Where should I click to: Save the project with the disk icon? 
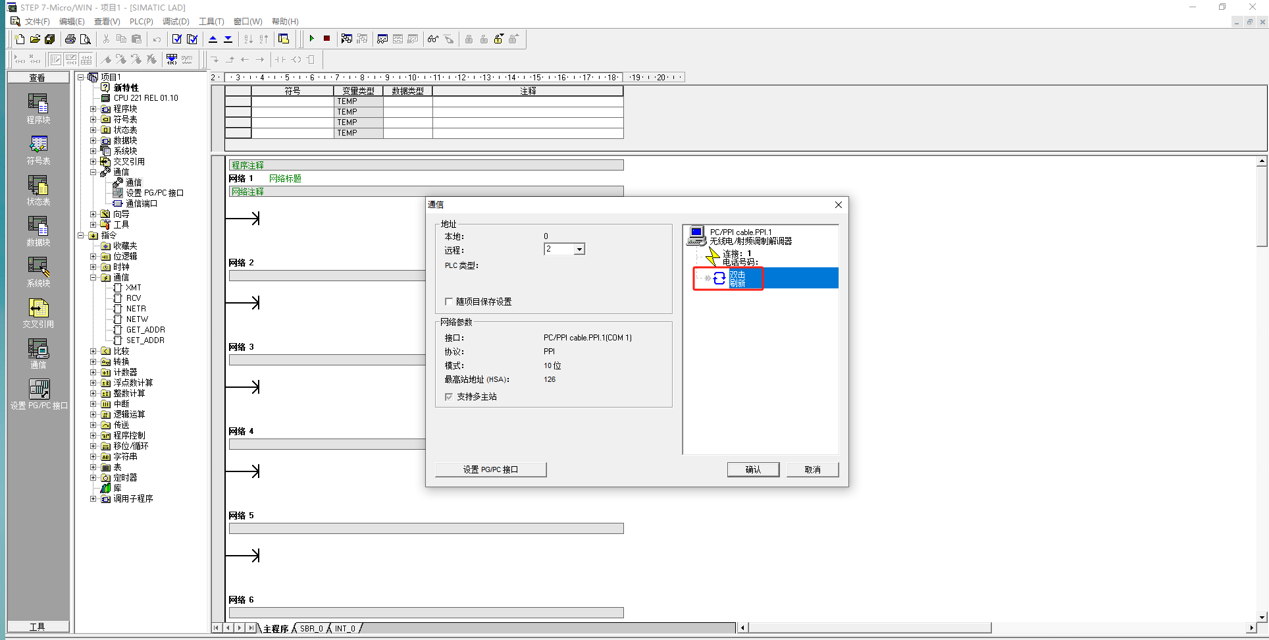(49, 39)
